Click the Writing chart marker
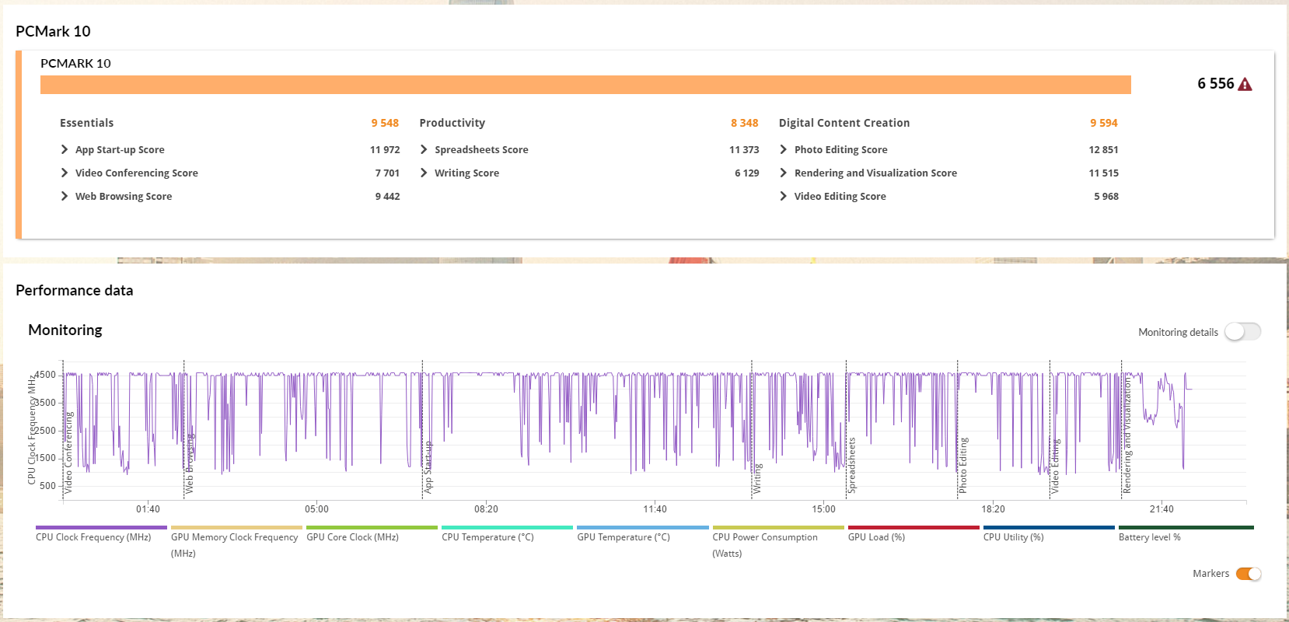This screenshot has width=1289, height=622. pos(757,479)
